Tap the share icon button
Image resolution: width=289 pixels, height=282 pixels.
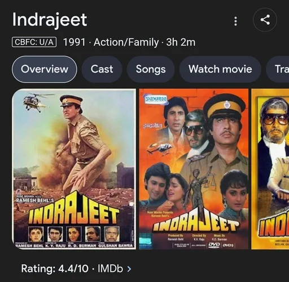pyautogui.click(x=265, y=20)
